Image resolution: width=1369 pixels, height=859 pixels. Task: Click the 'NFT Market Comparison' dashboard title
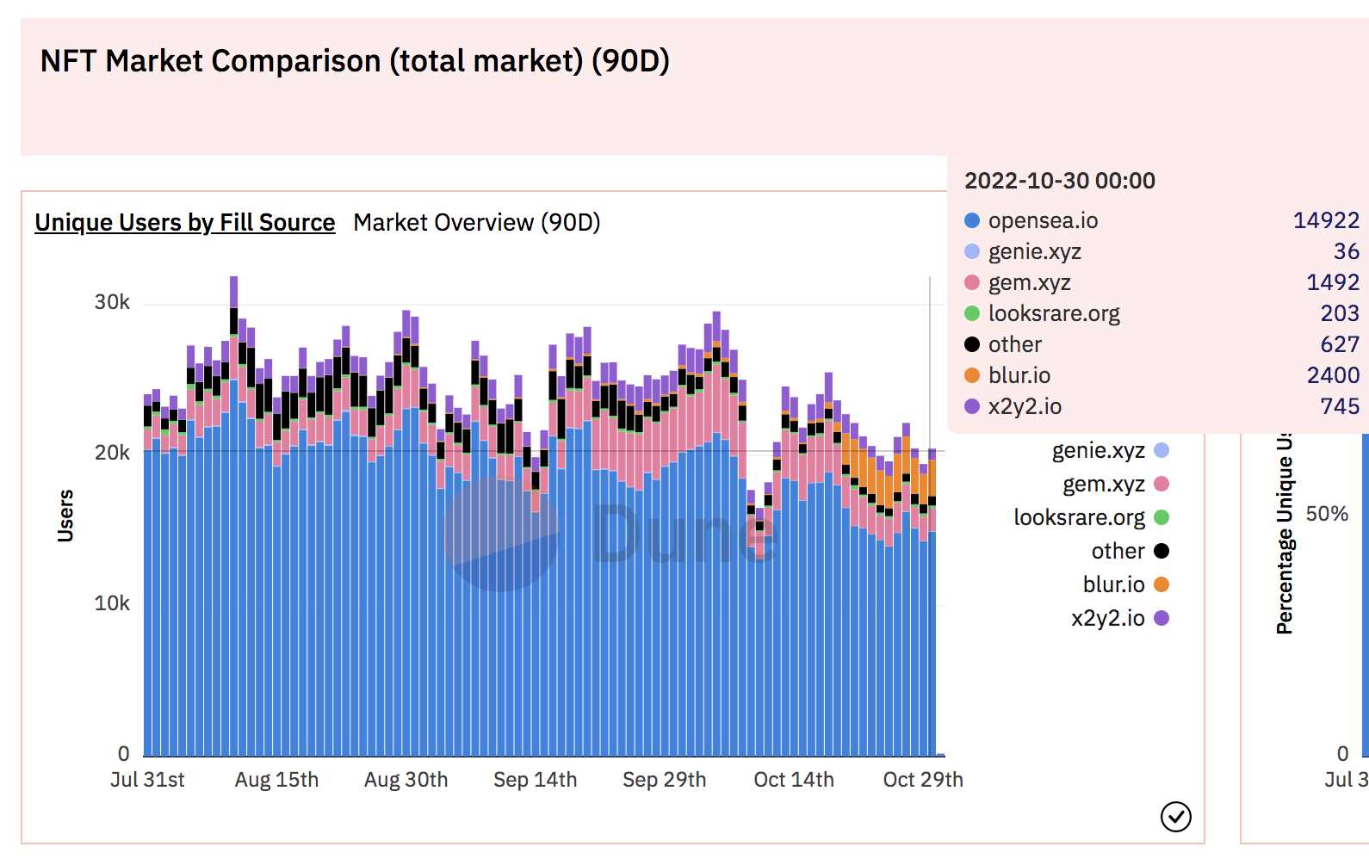[x=355, y=61]
